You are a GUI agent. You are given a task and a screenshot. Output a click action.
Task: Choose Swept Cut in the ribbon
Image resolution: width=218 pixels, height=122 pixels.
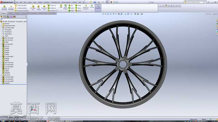click(x=52, y=5)
